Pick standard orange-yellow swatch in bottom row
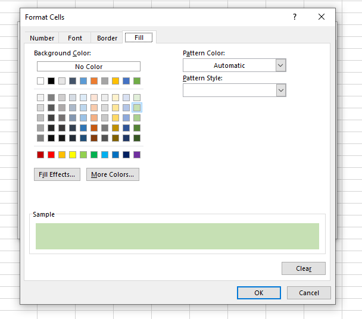 point(62,155)
